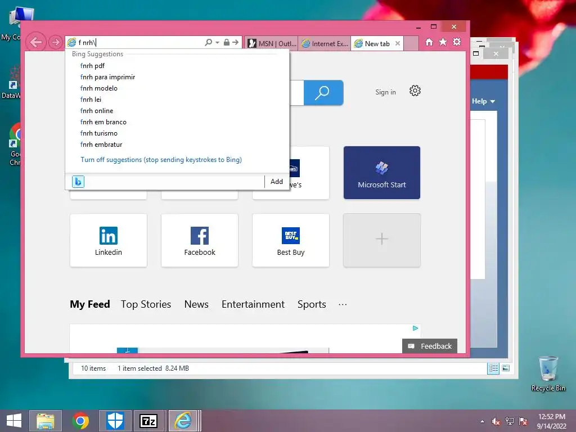Click the forward arrow navigation button
Image resolution: width=576 pixels, height=432 pixels.
click(x=56, y=42)
